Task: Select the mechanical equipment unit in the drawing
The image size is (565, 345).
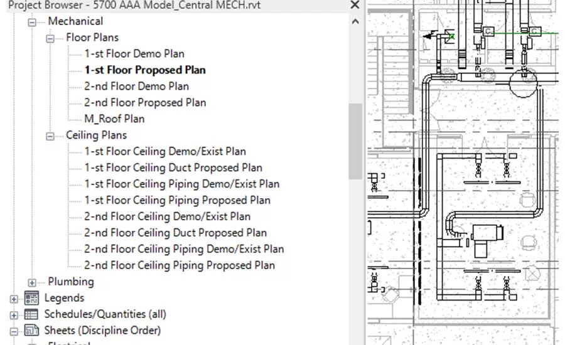Action: click(486, 240)
